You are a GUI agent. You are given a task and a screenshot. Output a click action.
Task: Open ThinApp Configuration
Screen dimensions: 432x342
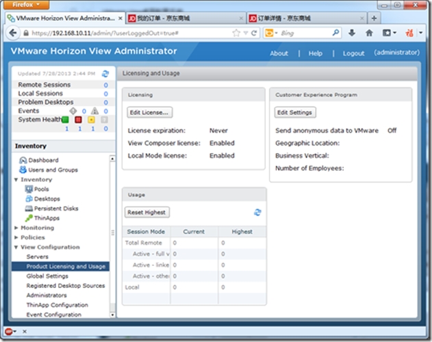(58, 305)
